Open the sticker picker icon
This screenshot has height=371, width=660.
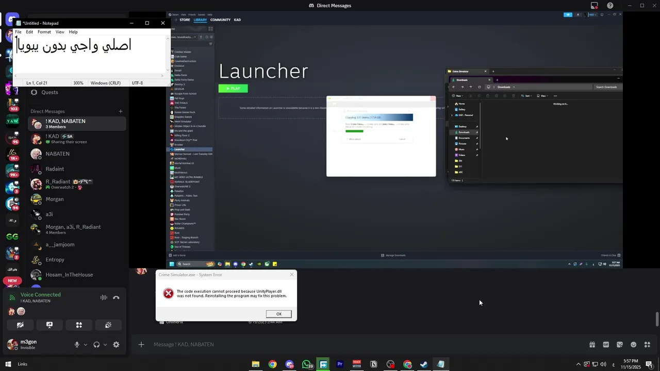point(620,345)
